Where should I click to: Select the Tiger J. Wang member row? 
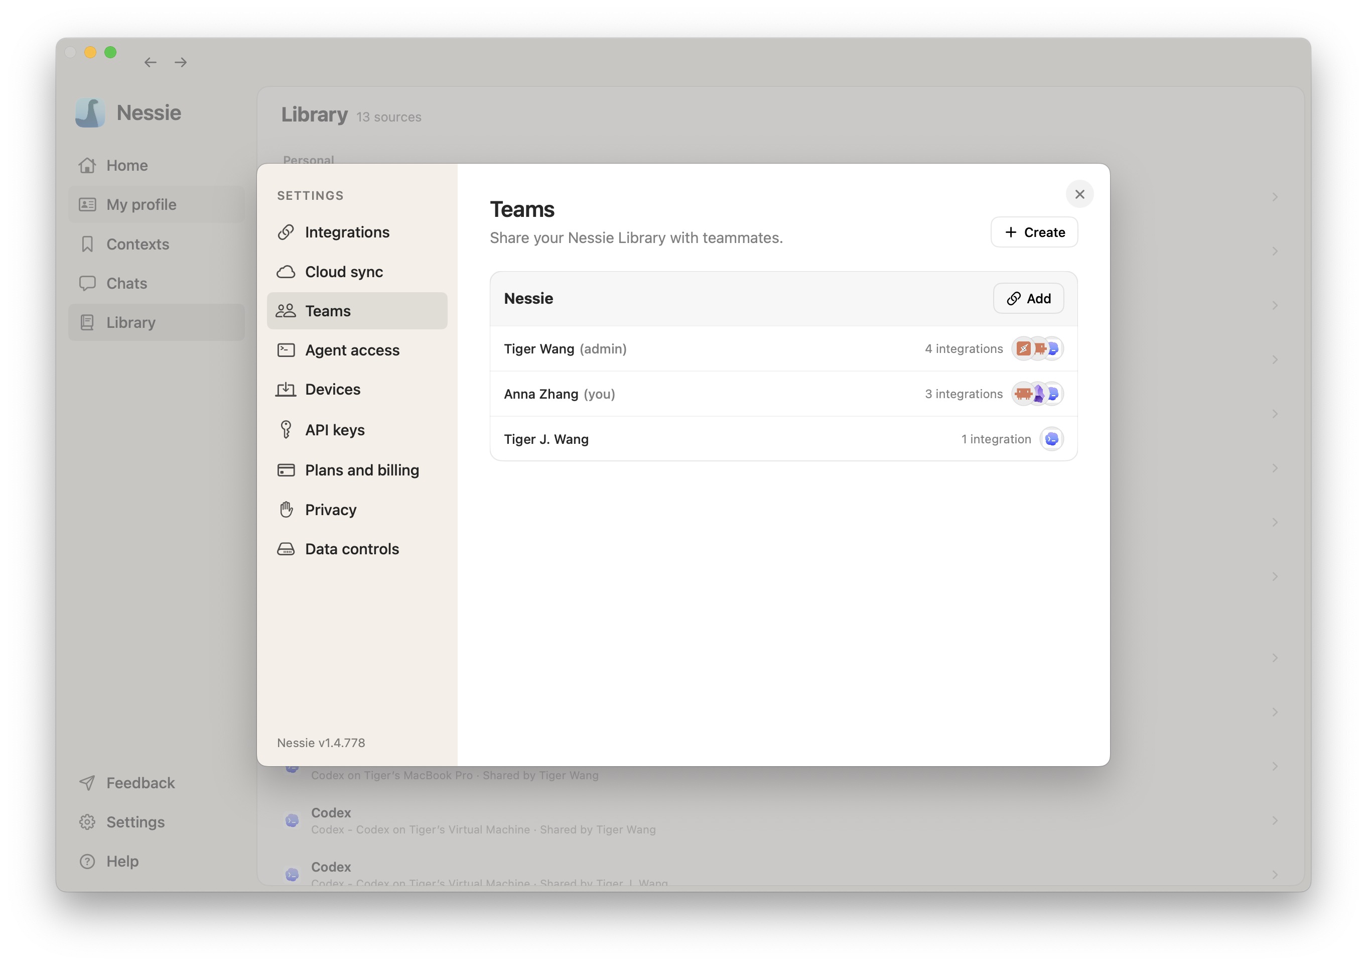pyautogui.click(x=783, y=439)
